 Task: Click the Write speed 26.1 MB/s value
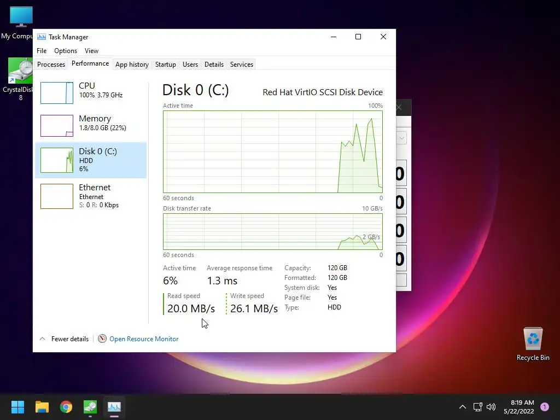coord(254,308)
